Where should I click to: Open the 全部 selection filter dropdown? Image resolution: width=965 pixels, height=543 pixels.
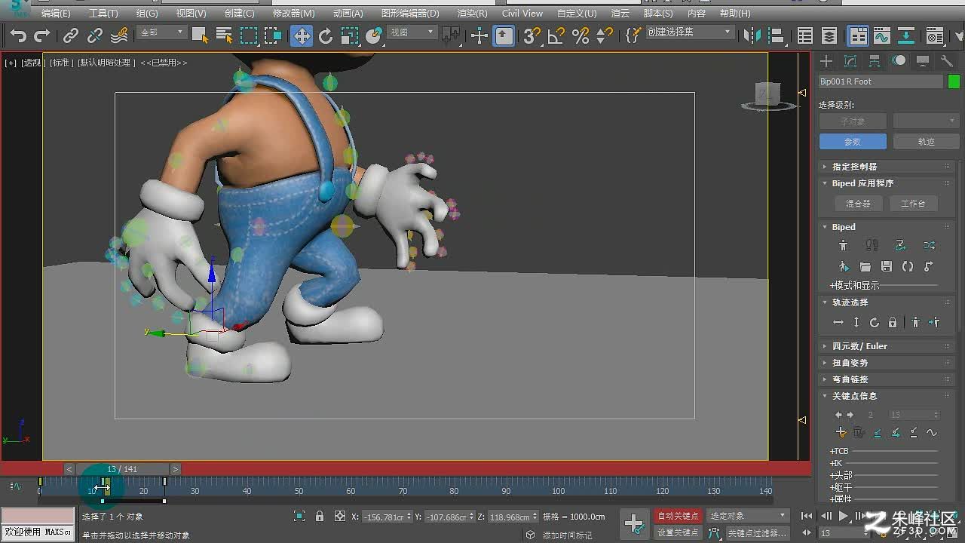(162, 32)
